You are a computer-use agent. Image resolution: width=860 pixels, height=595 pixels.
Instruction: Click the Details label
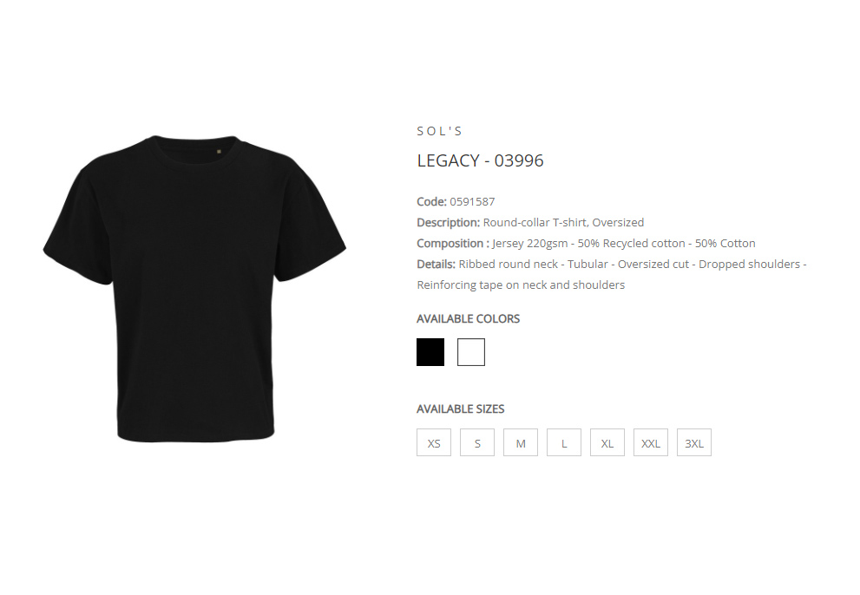pos(436,265)
